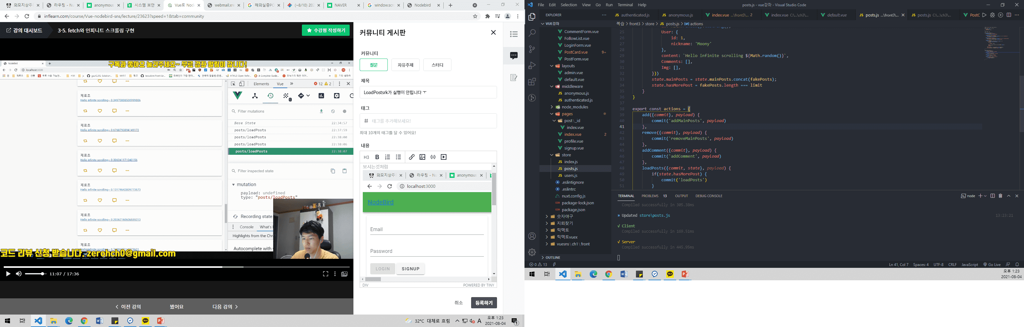This screenshot has height=327, width=1024.
Task: Open the Terminal menu in VS Code
Action: 625,5
